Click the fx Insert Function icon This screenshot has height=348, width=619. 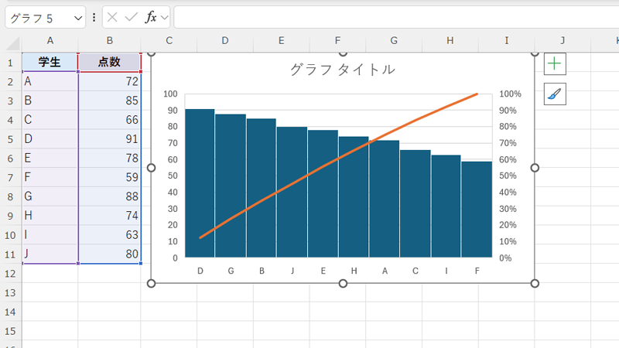coord(151,16)
